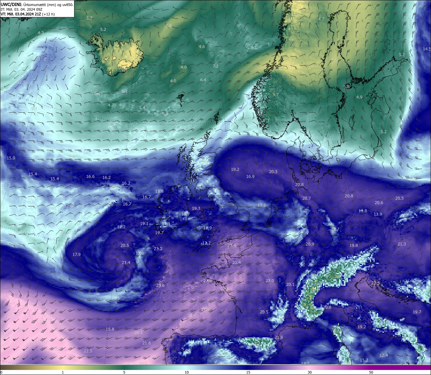The width and height of the screenshot is (431, 375).
Task: Click the colour scale tick label 10
Action: click(187, 372)
